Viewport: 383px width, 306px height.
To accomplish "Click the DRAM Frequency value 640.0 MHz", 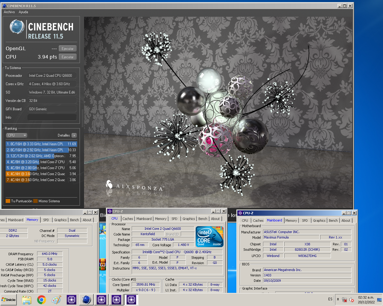I will (x=50, y=254).
